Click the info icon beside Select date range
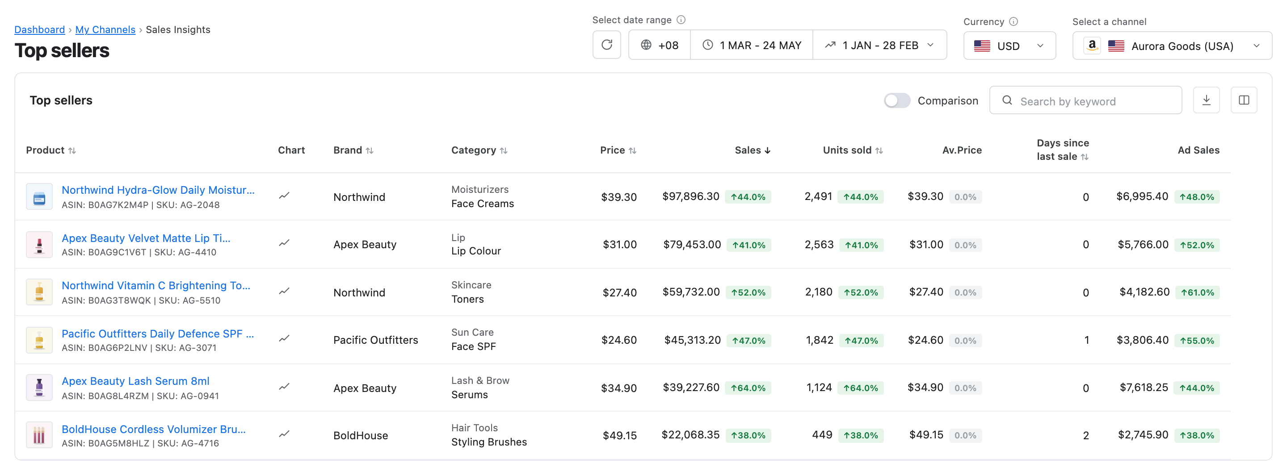This screenshot has height=475, width=1287. (681, 20)
